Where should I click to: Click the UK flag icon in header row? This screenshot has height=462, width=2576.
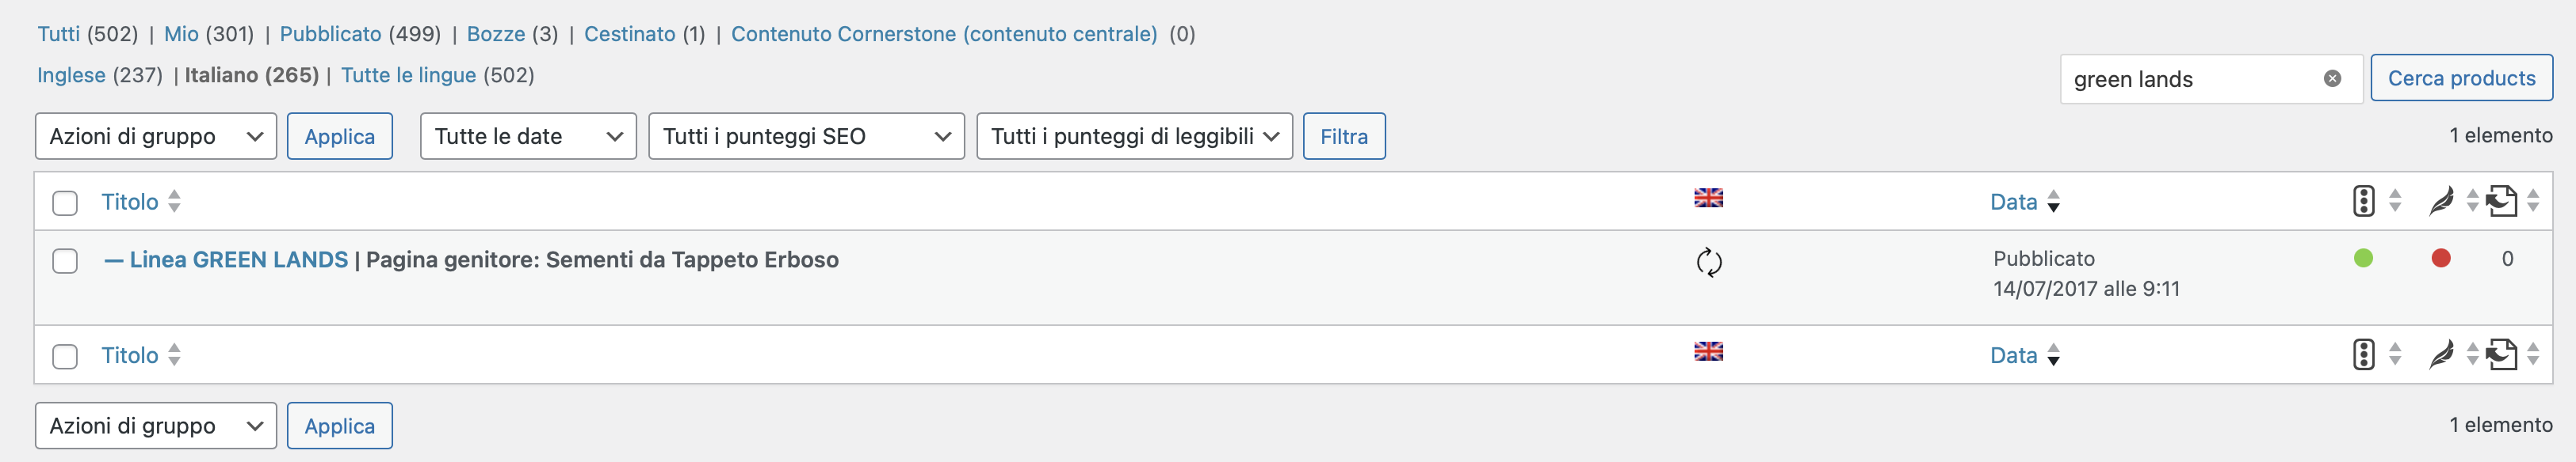pos(1708,198)
